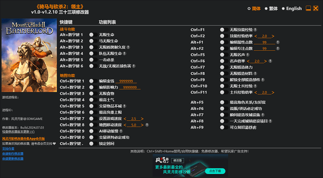Click info icon after 地图移动速度 value
The height and width of the screenshot is (178, 323).
coord(147,125)
